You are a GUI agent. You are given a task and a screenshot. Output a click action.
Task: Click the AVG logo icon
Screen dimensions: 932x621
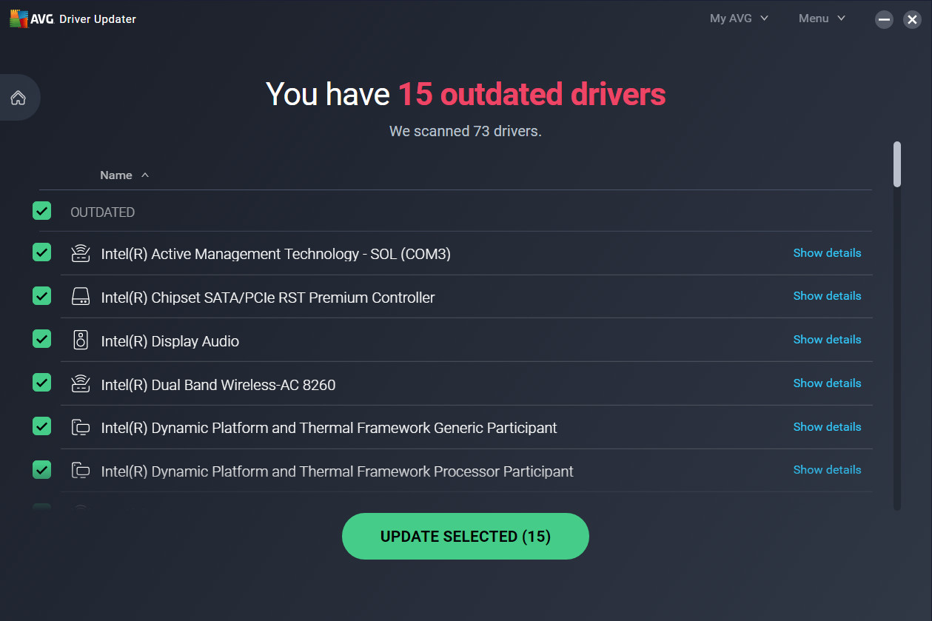click(x=19, y=19)
